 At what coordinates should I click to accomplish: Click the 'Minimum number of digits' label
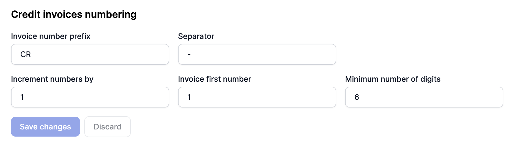393,79
